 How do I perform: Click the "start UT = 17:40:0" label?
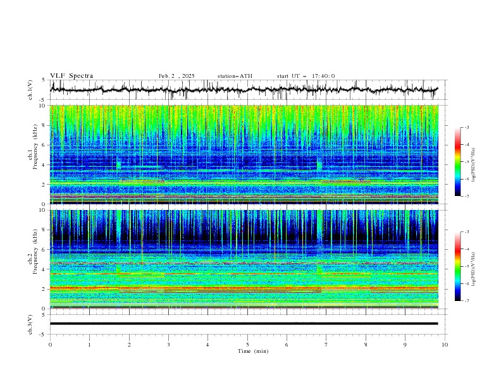pos(306,76)
